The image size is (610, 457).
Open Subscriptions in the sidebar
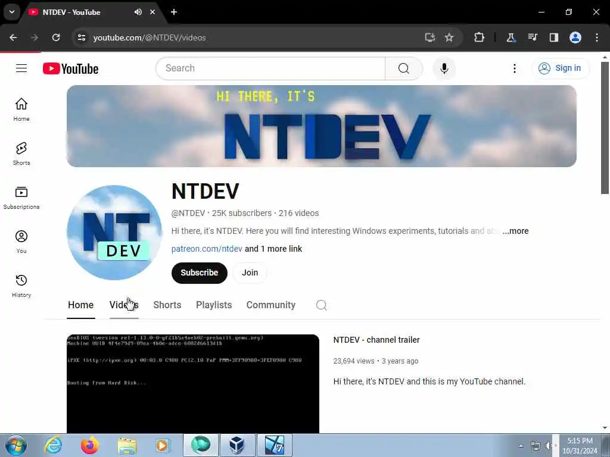(x=21, y=198)
